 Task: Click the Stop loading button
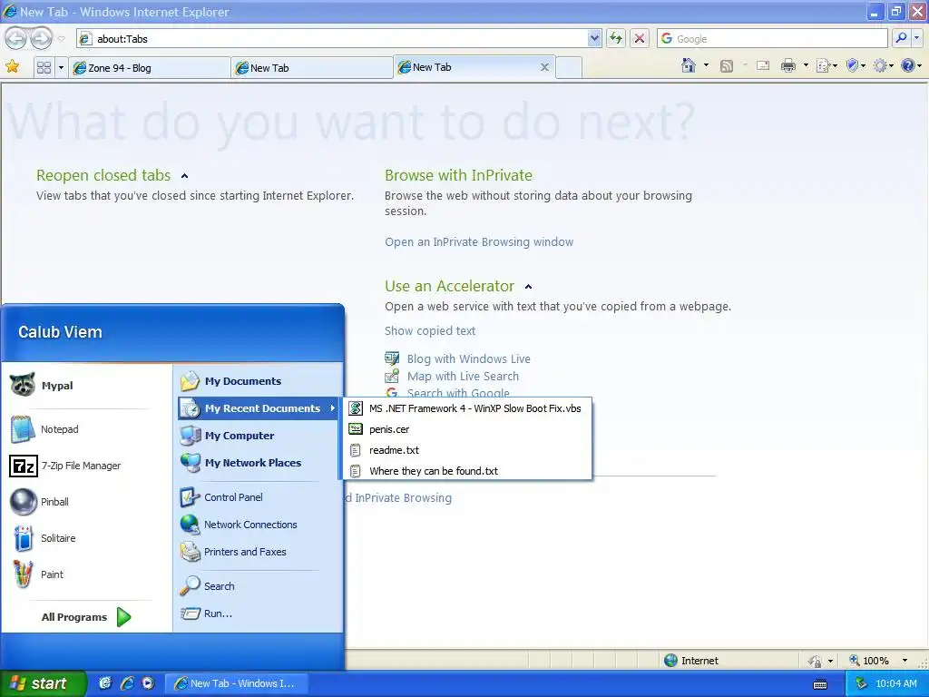(640, 38)
